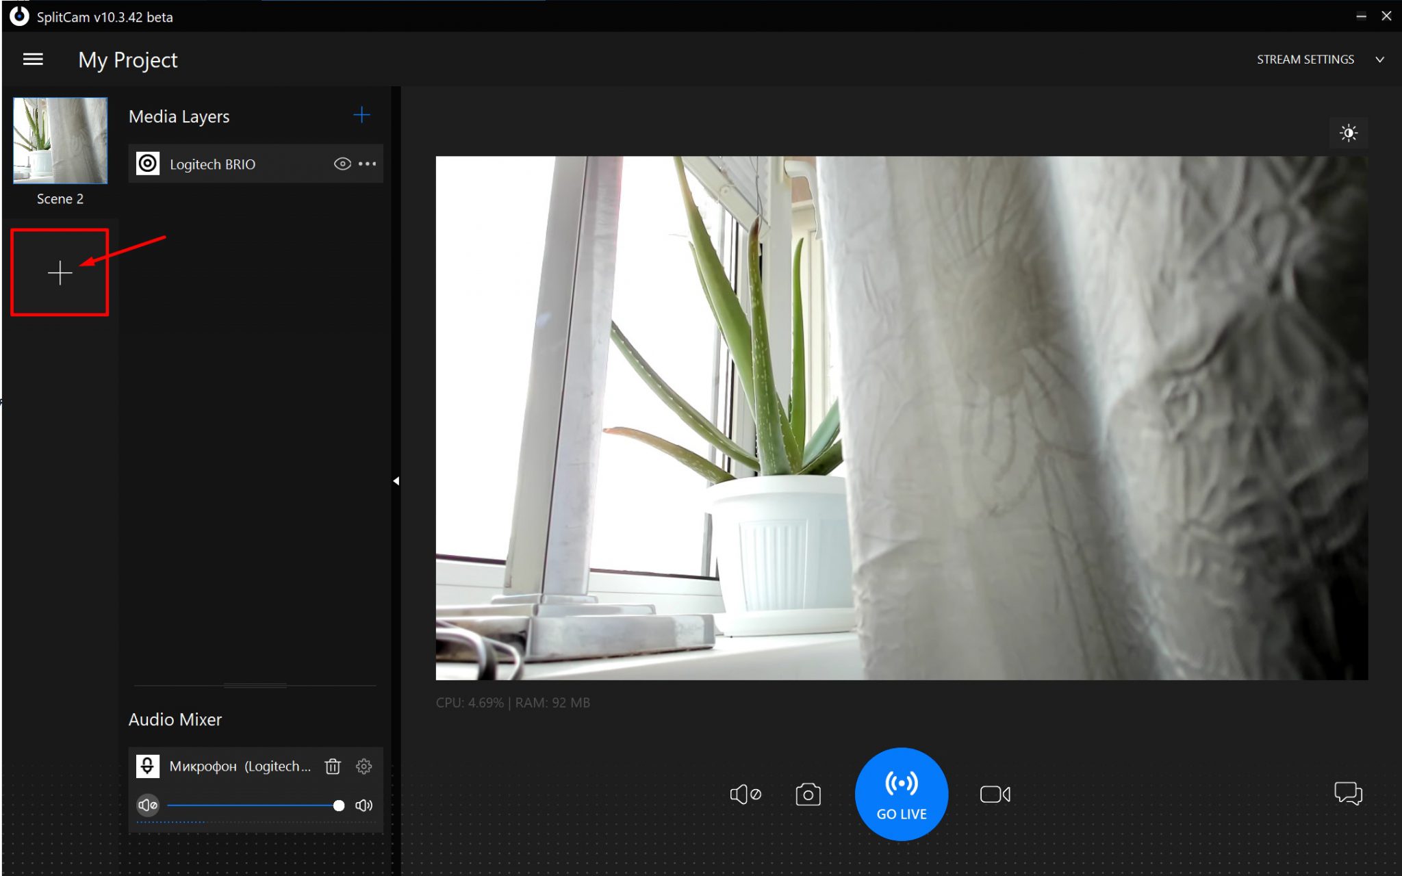The image size is (1402, 876).
Task: Click the microphone volume slider
Action: (253, 806)
